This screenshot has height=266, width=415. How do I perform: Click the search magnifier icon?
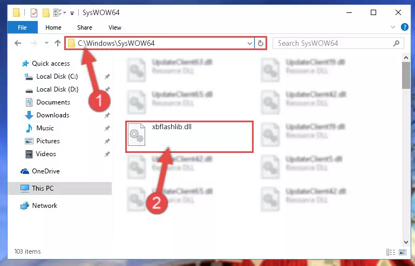[396, 43]
